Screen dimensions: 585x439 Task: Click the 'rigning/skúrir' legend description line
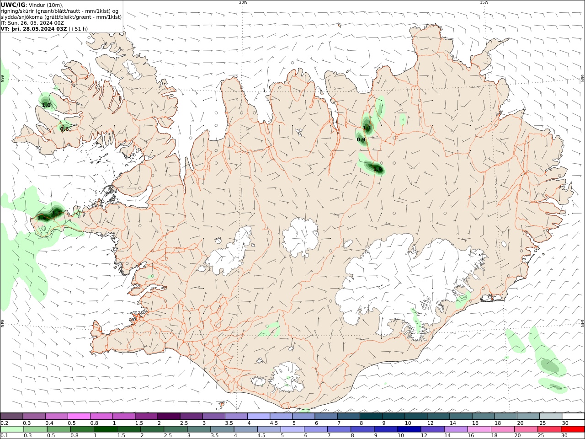coord(59,11)
